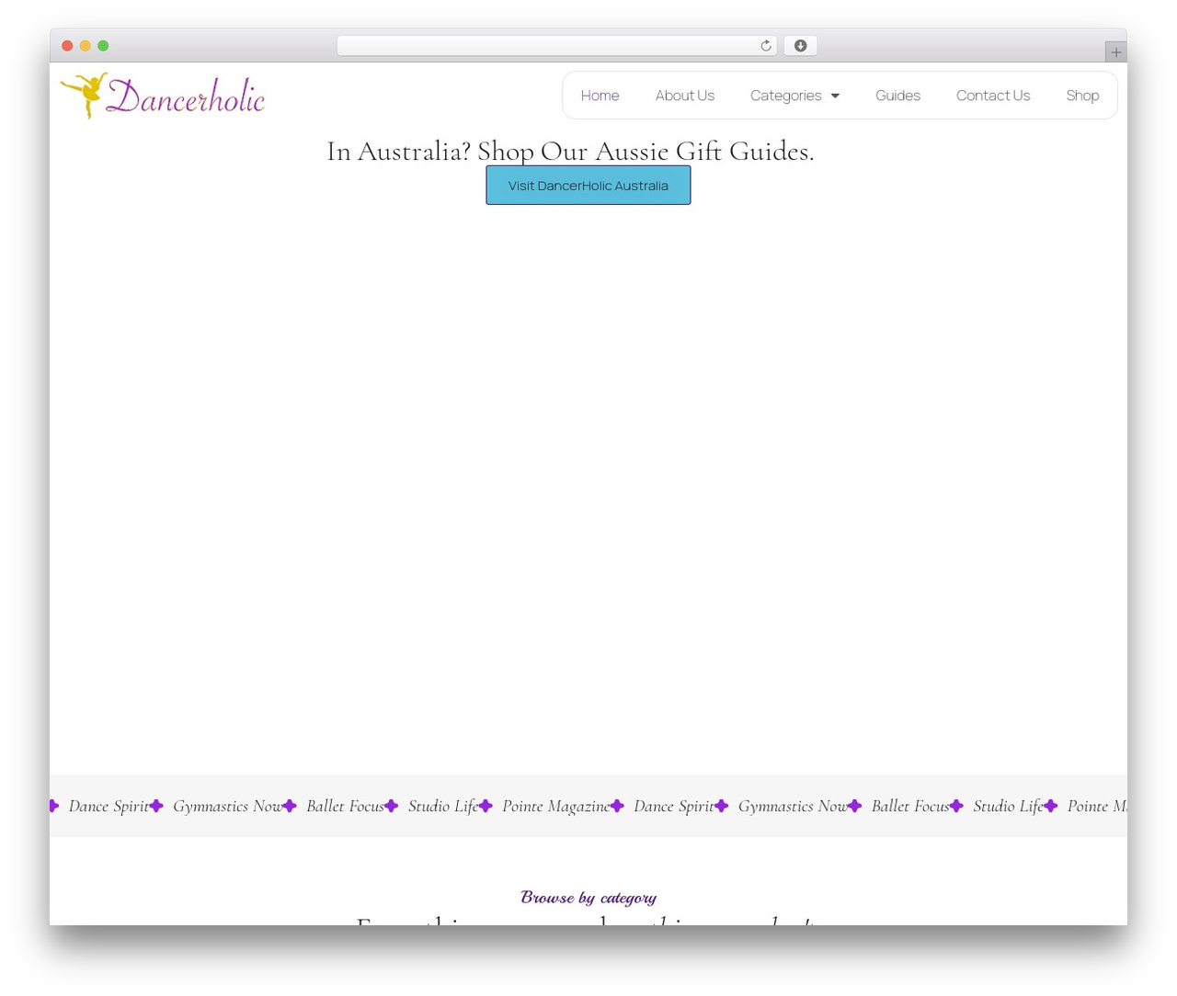The image size is (1177, 996).
Task: Open the Guides menu item
Action: pyautogui.click(x=897, y=96)
